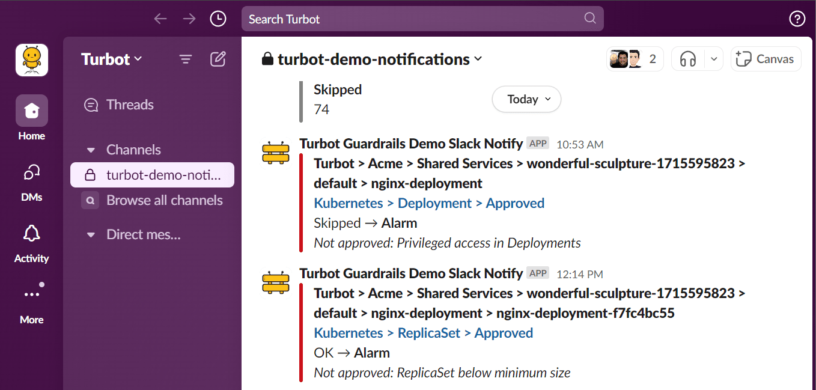The height and width of the screenshot is (390, 816).
Task: View channel members via the avatar stack
Action: click(635, 58)
